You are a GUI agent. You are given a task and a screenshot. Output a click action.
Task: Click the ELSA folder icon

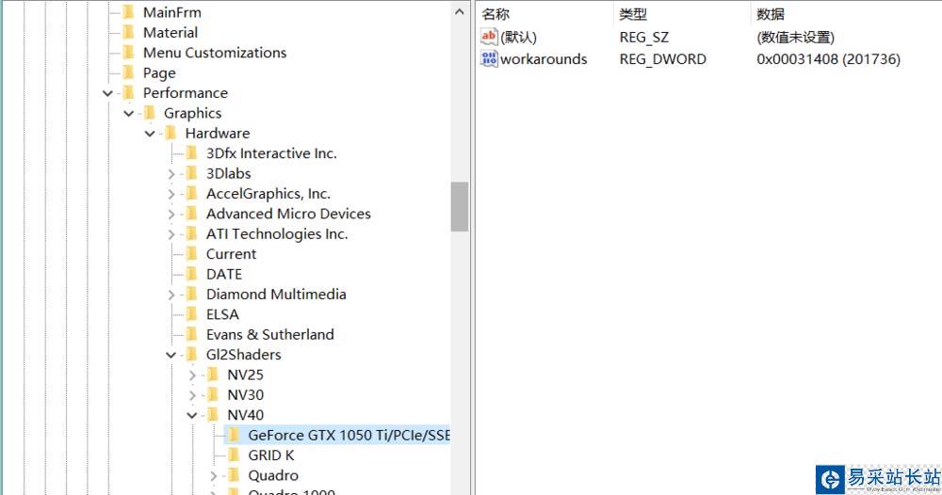pyautogui.click(x=191, y=314)
